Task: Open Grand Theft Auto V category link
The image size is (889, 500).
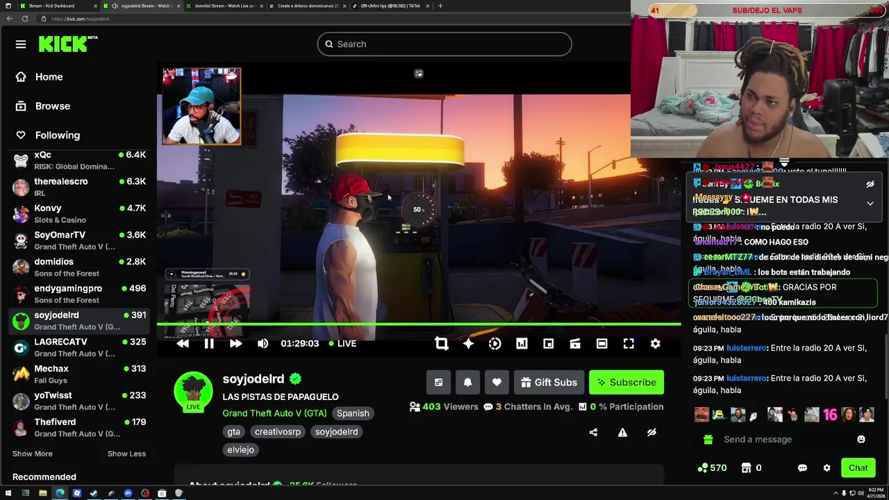Action: click(x=274, y=413)
